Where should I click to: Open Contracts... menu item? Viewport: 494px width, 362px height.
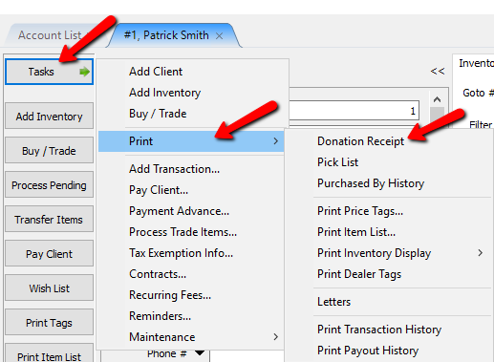[191, 274]
